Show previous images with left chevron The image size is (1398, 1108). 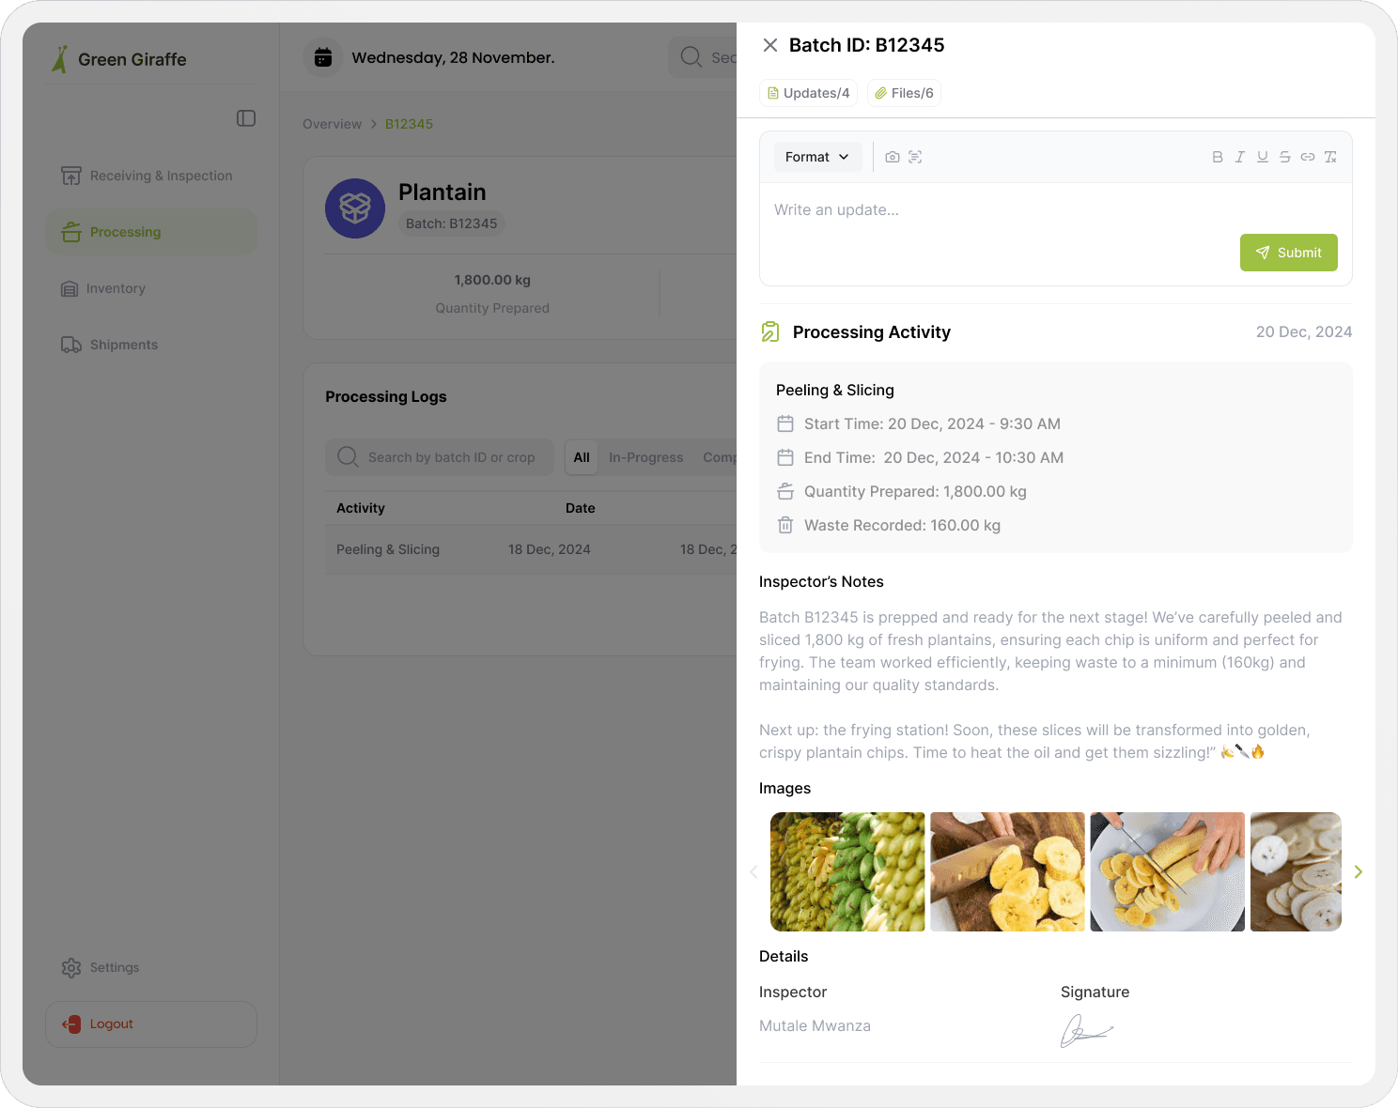tap(753, 871)
